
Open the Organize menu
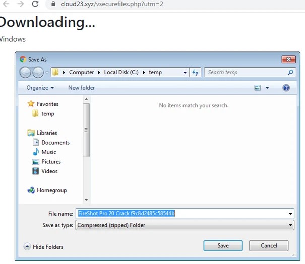40,88
